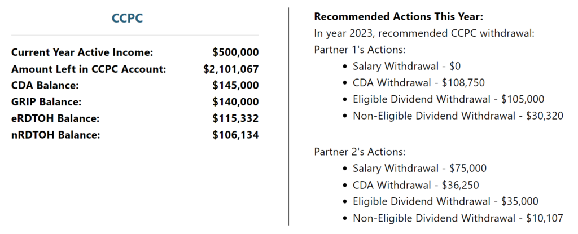Select Partner 2's Salary Withdrawal $75,000 item
Image resolution: width=578 pixels, height=234 pixels.
tap(419, 169)
